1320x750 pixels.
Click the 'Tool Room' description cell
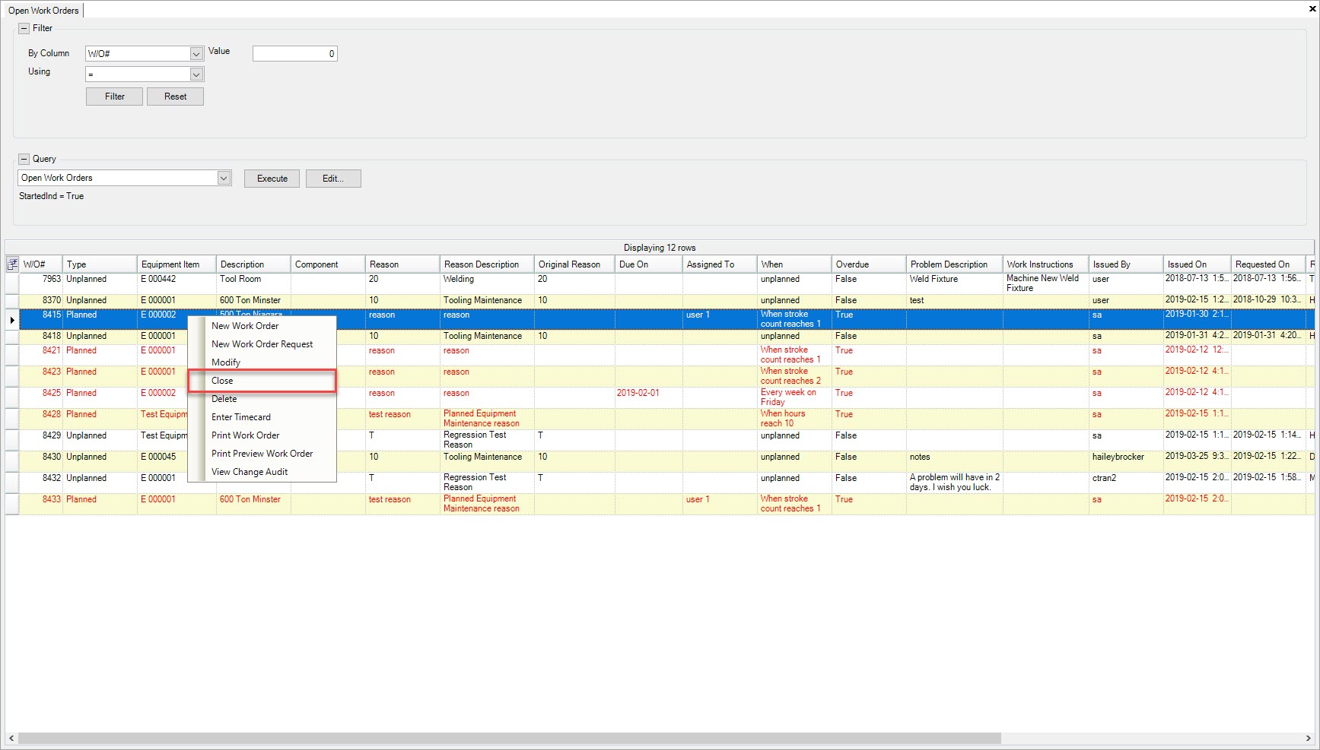pos(253,283)
